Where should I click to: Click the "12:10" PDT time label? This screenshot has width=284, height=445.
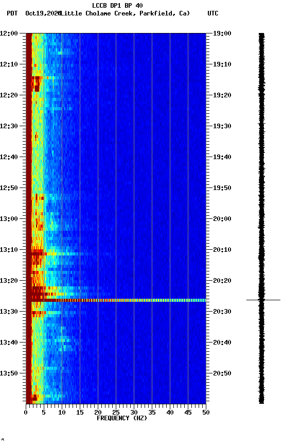click(9, 64)
